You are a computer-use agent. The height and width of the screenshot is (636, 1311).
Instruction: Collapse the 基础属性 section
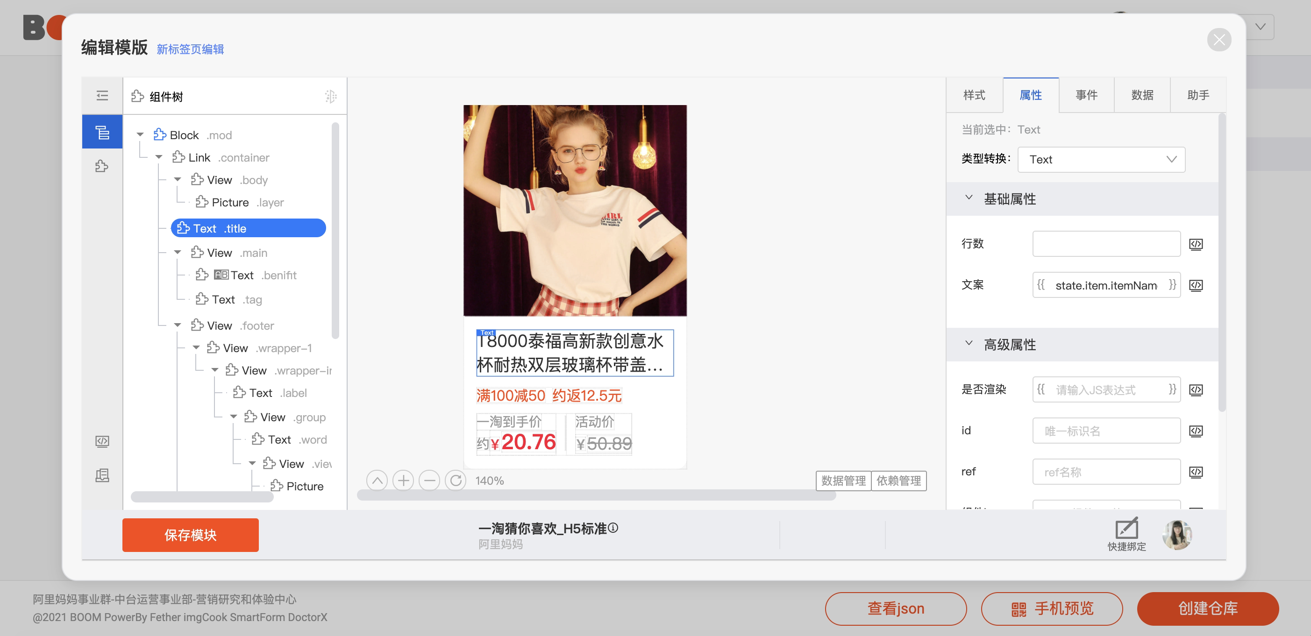coord(969,198)
